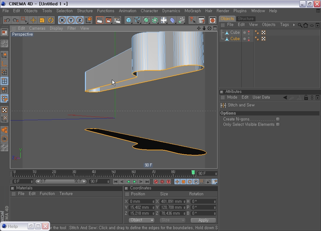The height and width of the screenshot is (231, 321).
Task: Enable Create N-gons checkbox
Action: 278,119
